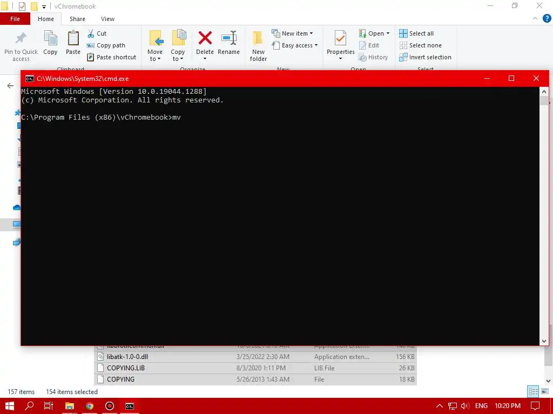Viewport: 553px width, 414px height.
Task: Click the cmd scrollbar down arrow
Action: 544,341
